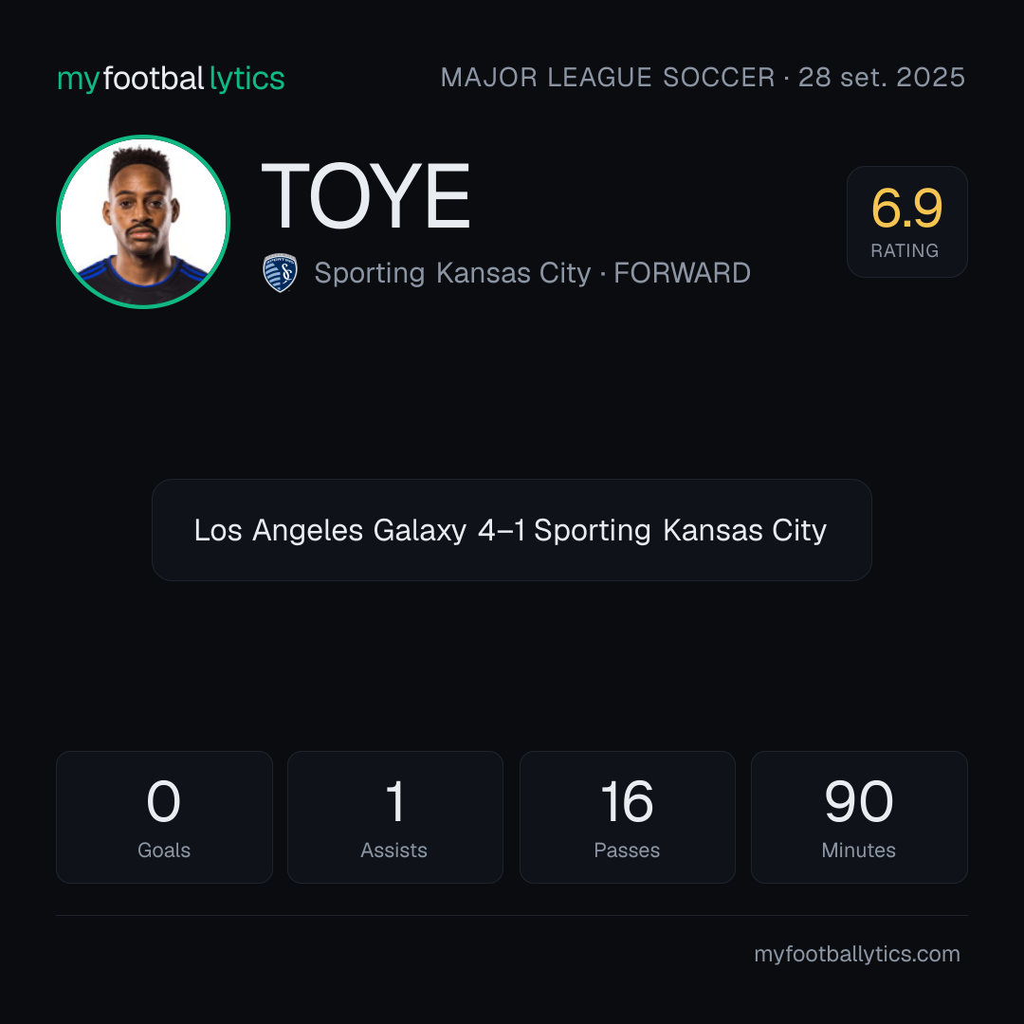Click the number 90 minutes value
The image size is (1024, 1024).
pyautogui.click(x=859, y=801)
